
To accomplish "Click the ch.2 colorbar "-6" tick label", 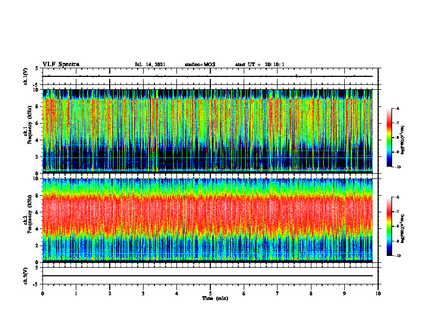I will pyautogui.click(x=397, y=197).
